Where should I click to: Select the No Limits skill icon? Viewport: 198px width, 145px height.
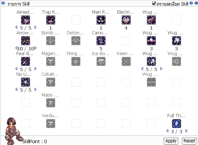click(x=26, y=82)
